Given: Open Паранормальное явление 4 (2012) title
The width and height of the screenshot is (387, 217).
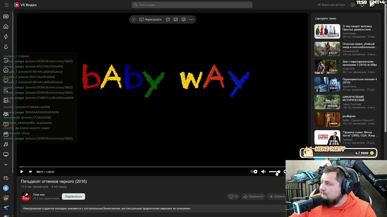Looking at the screenshot, I should click(360, 81).
